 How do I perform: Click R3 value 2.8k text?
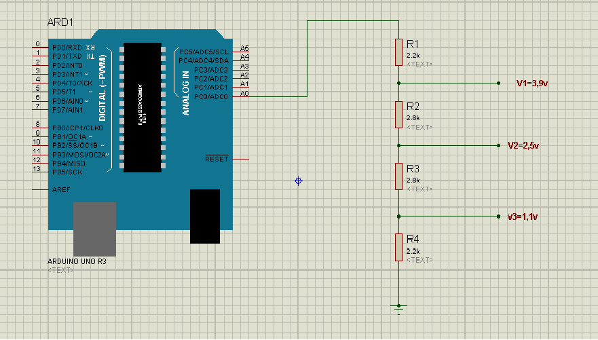[413, 181]
